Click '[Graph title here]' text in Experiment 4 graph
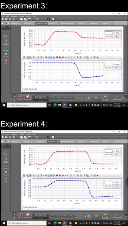 (30, 207)
